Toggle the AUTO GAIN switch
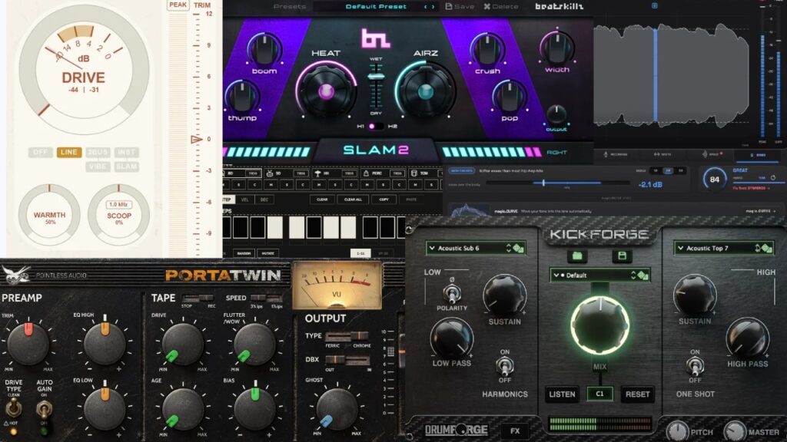 (44, 410)
